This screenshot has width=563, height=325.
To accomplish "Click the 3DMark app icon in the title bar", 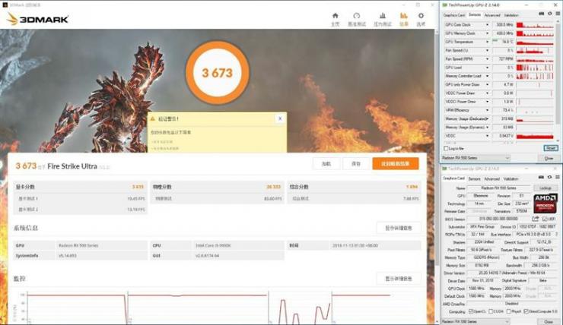I will pyautogui.click(x=5, y=5).
